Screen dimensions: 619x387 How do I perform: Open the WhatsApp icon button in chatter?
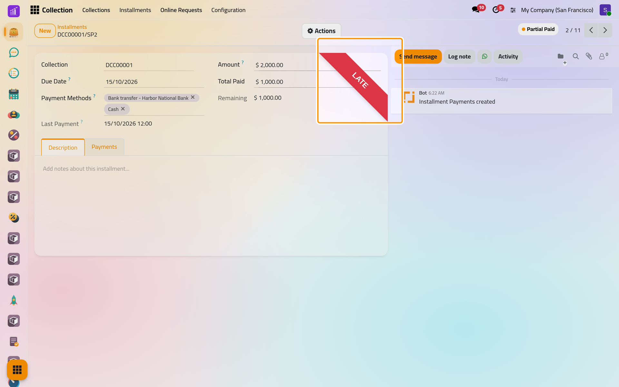[x=485, y=56]
